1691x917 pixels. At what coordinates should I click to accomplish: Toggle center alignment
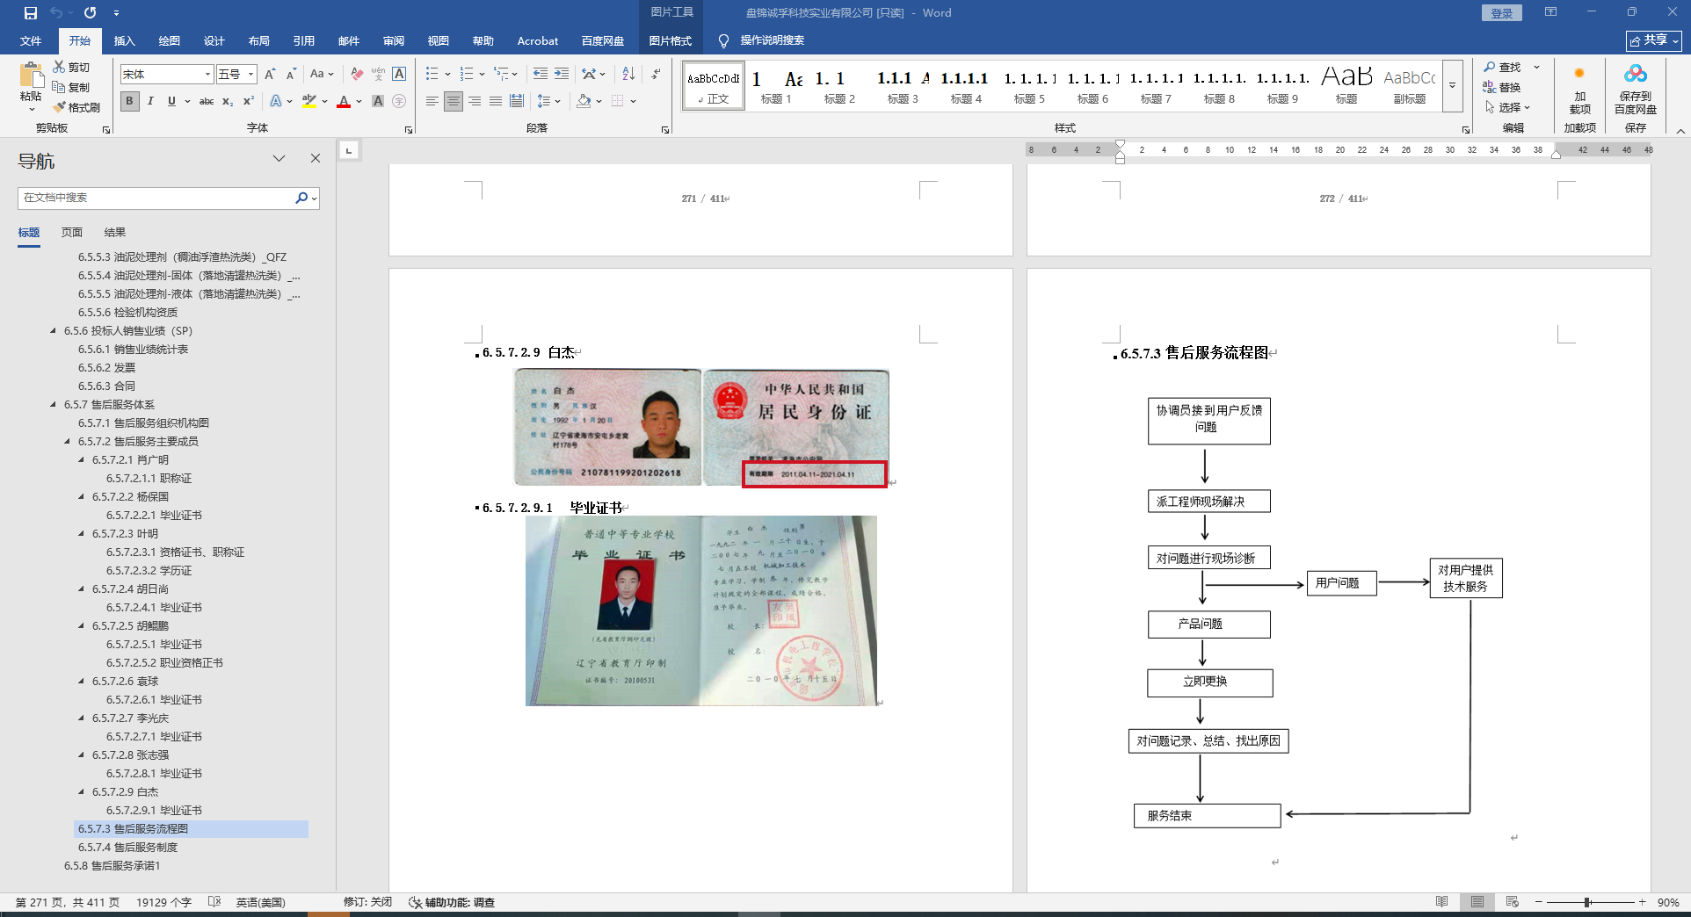[453, 101]
